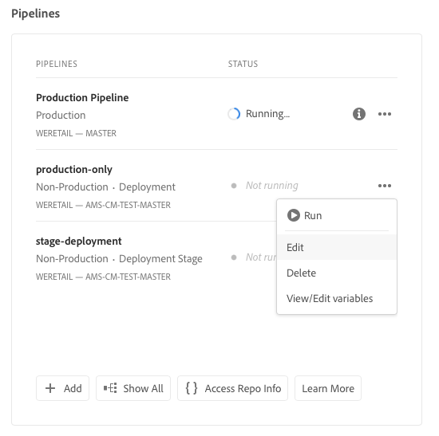The image size is (439, 436).
Task: Click the WERETAIL — MASTER branch label
Action: [76, 133]
